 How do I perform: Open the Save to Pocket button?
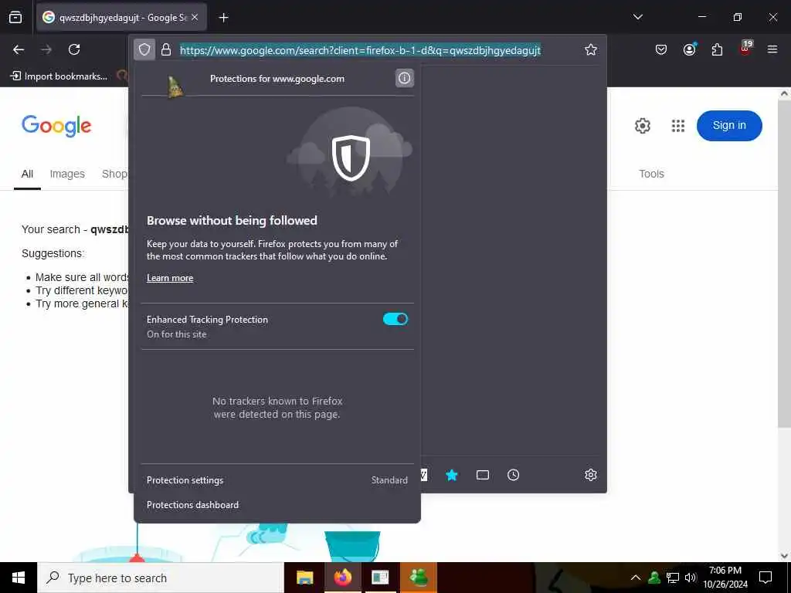click(661, 49)
